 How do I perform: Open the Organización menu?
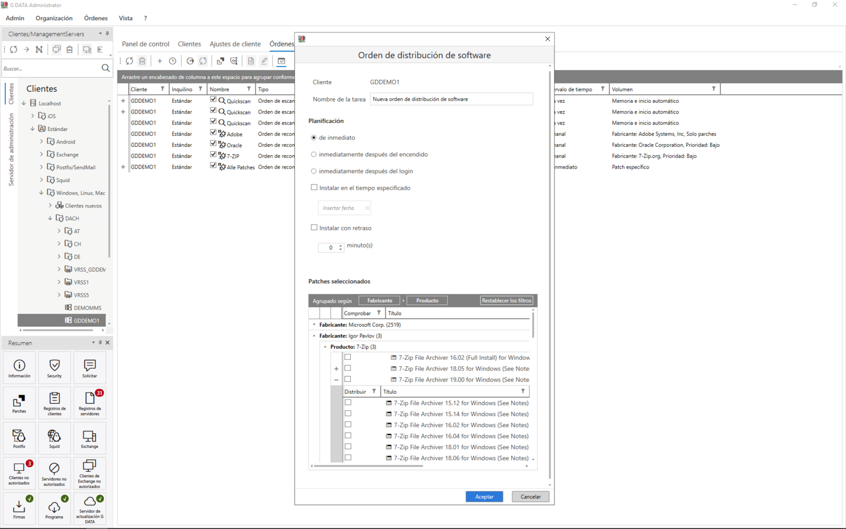(54, 18)
